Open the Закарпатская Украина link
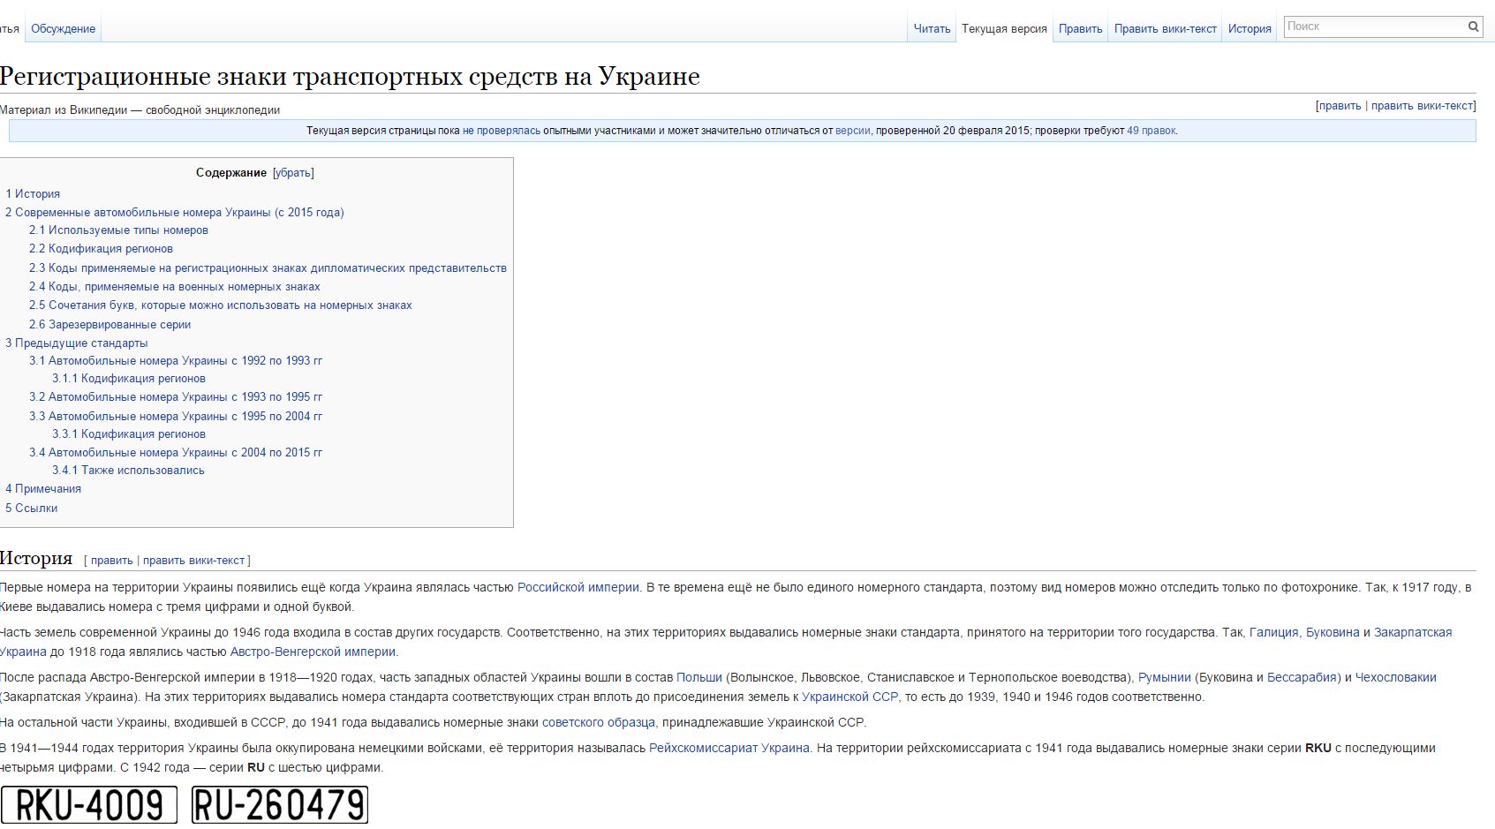The width and height of the screenshot is (1495, 829). (x=1413, y=632)
